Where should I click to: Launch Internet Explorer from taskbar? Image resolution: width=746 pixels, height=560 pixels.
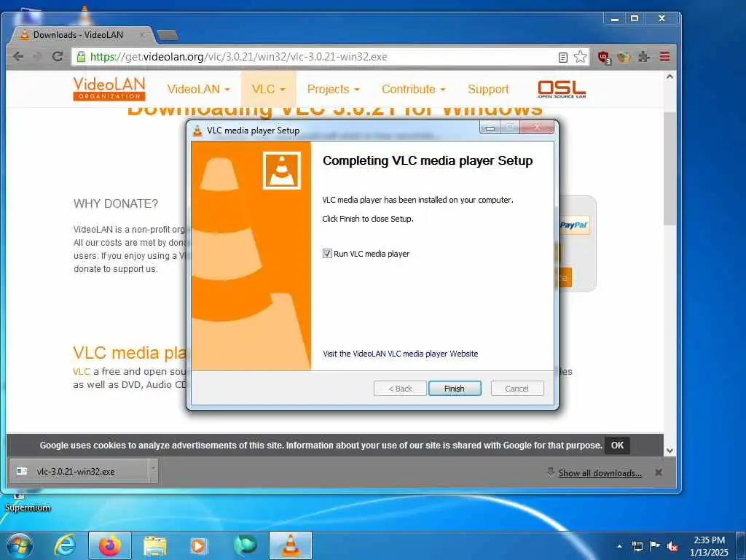coord(65,545)
